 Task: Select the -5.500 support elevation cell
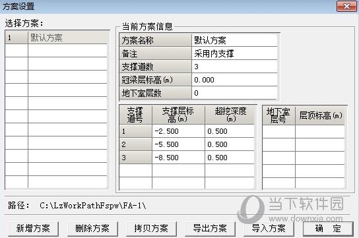click(x=178, y=144)
